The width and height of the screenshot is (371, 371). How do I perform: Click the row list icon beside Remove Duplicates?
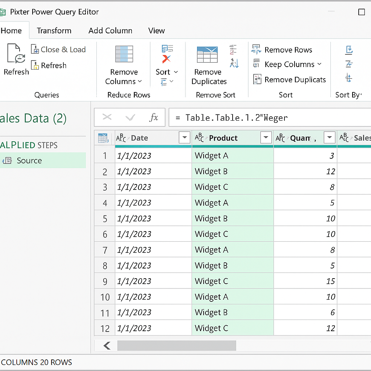coord(233,49)
